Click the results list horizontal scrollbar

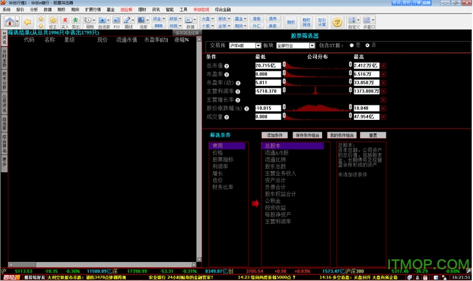pyautogui.click(x=102, y=265)
